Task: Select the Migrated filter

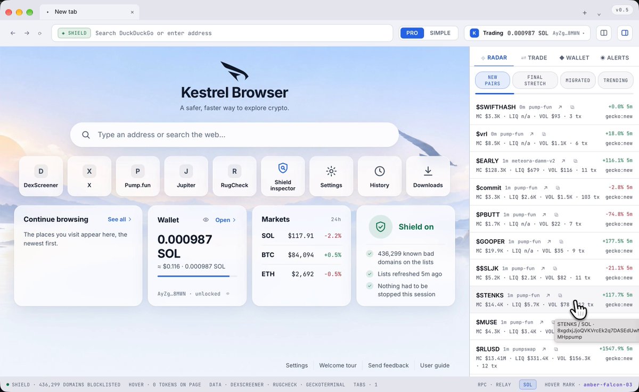Action: tap(578, 80)
